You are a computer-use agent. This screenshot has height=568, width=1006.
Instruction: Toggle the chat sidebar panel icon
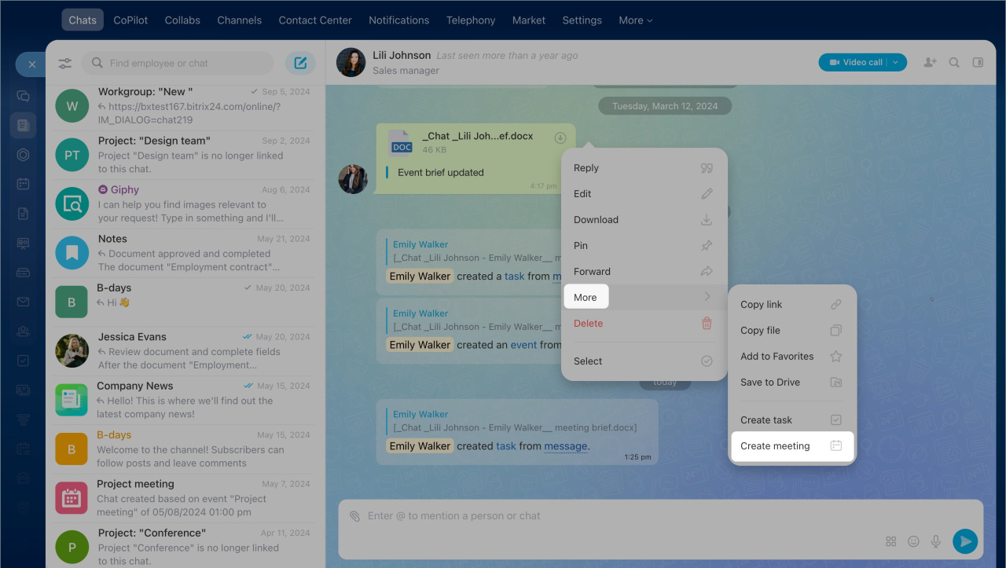coord(978,63)
